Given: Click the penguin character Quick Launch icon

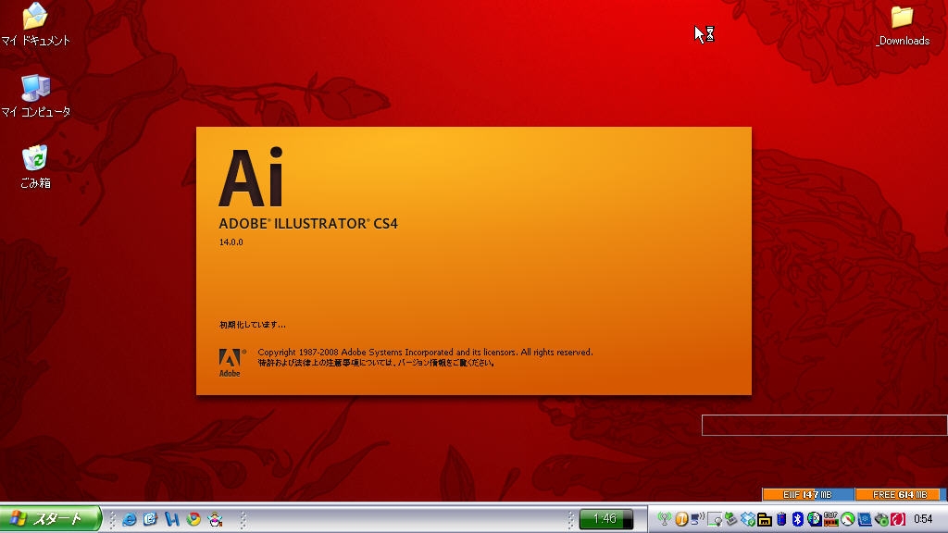Looking at the screenshot, I should coord(215,519).
